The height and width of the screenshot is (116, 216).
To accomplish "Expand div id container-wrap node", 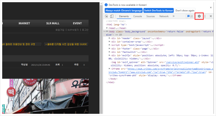I will pyautogui.click(x=109, y=41).
